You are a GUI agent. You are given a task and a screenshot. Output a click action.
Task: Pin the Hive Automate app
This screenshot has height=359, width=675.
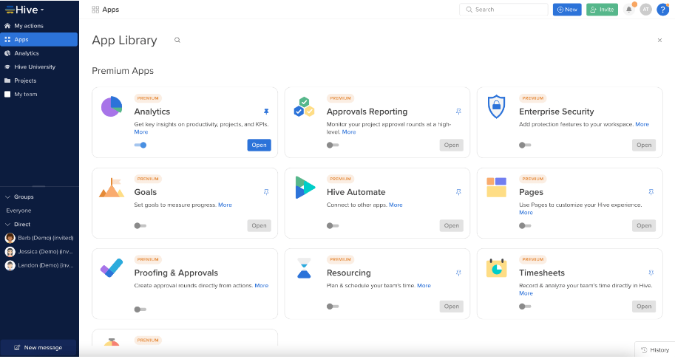(x=458, y=192)
